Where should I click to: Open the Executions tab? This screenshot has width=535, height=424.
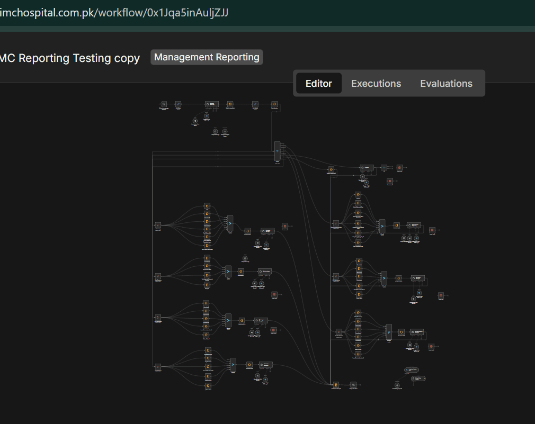pos(376,83)
